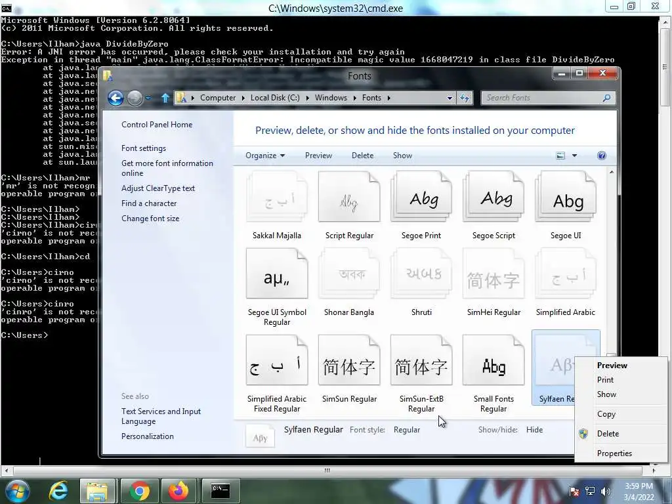Click Show in the Fonts toolbar
The width and height of the screenshot is (672, 504).
pos(402,156)
